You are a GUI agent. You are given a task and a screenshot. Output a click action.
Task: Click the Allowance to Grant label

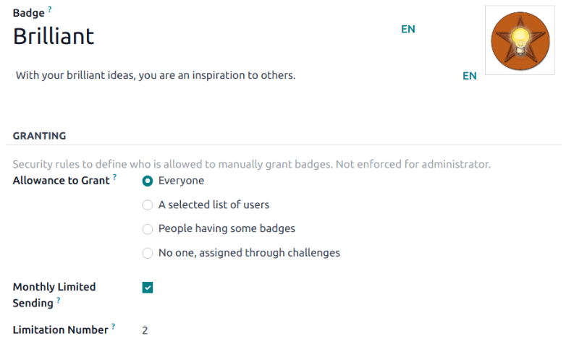click(61, 181)
